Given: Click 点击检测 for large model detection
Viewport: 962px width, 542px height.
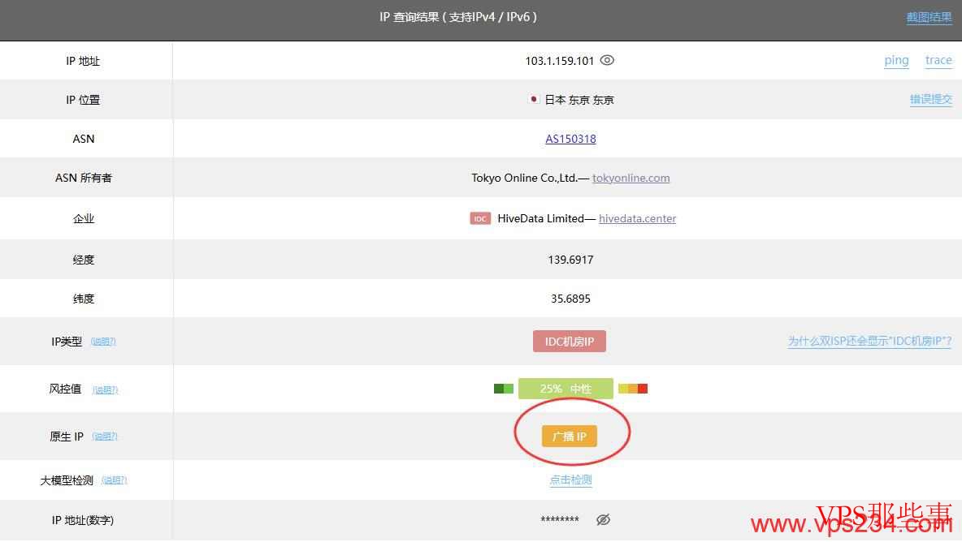Looking at the screenshot, I should click(570, 480).
